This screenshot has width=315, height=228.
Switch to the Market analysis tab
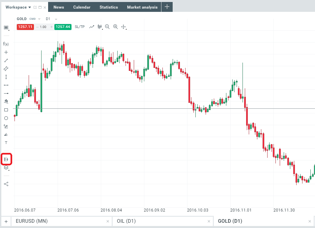point(142,7)
